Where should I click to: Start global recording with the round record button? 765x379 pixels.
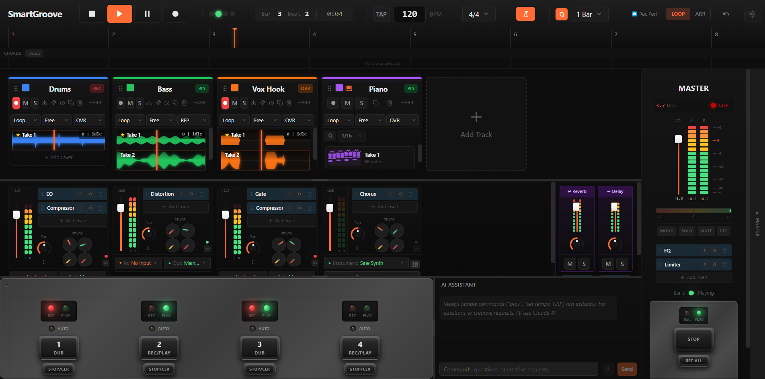tap(175, 14)
